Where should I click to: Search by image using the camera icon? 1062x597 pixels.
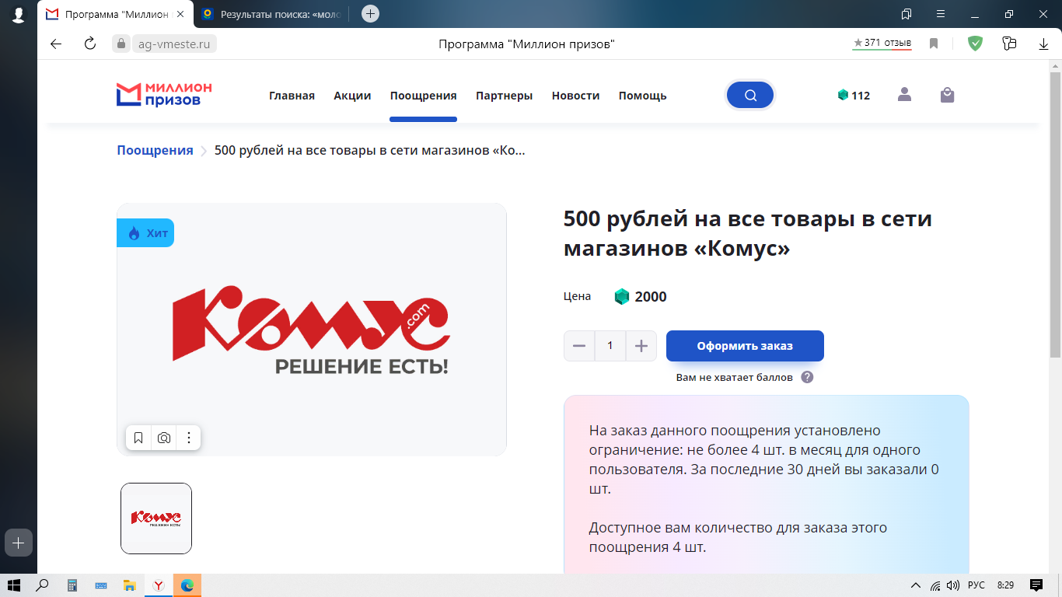click(164, 438)
